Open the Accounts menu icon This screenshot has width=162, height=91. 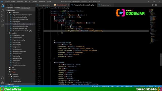click(2, 78)
